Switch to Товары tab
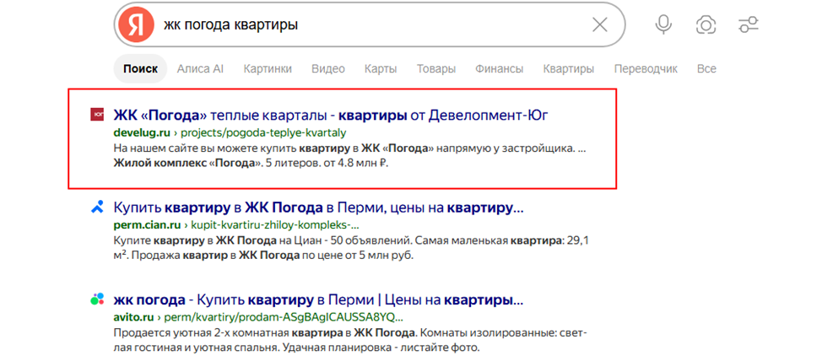Viewport: 822px width, 356px height. pyautogui.click(x=436, y=68)
